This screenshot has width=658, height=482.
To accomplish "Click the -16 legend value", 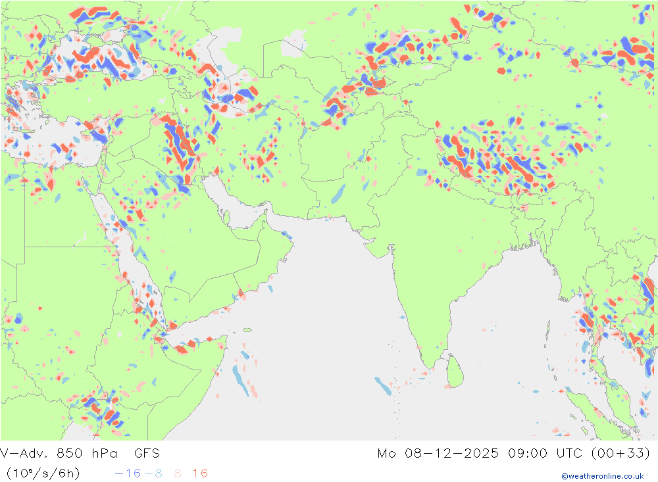I will (128, 473).
